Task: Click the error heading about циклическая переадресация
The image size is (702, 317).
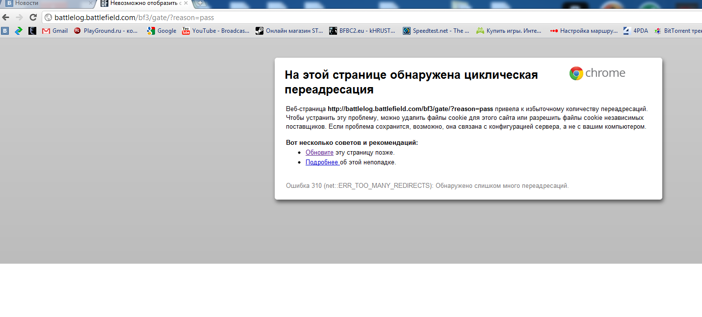Action: [x=412, y=82]
